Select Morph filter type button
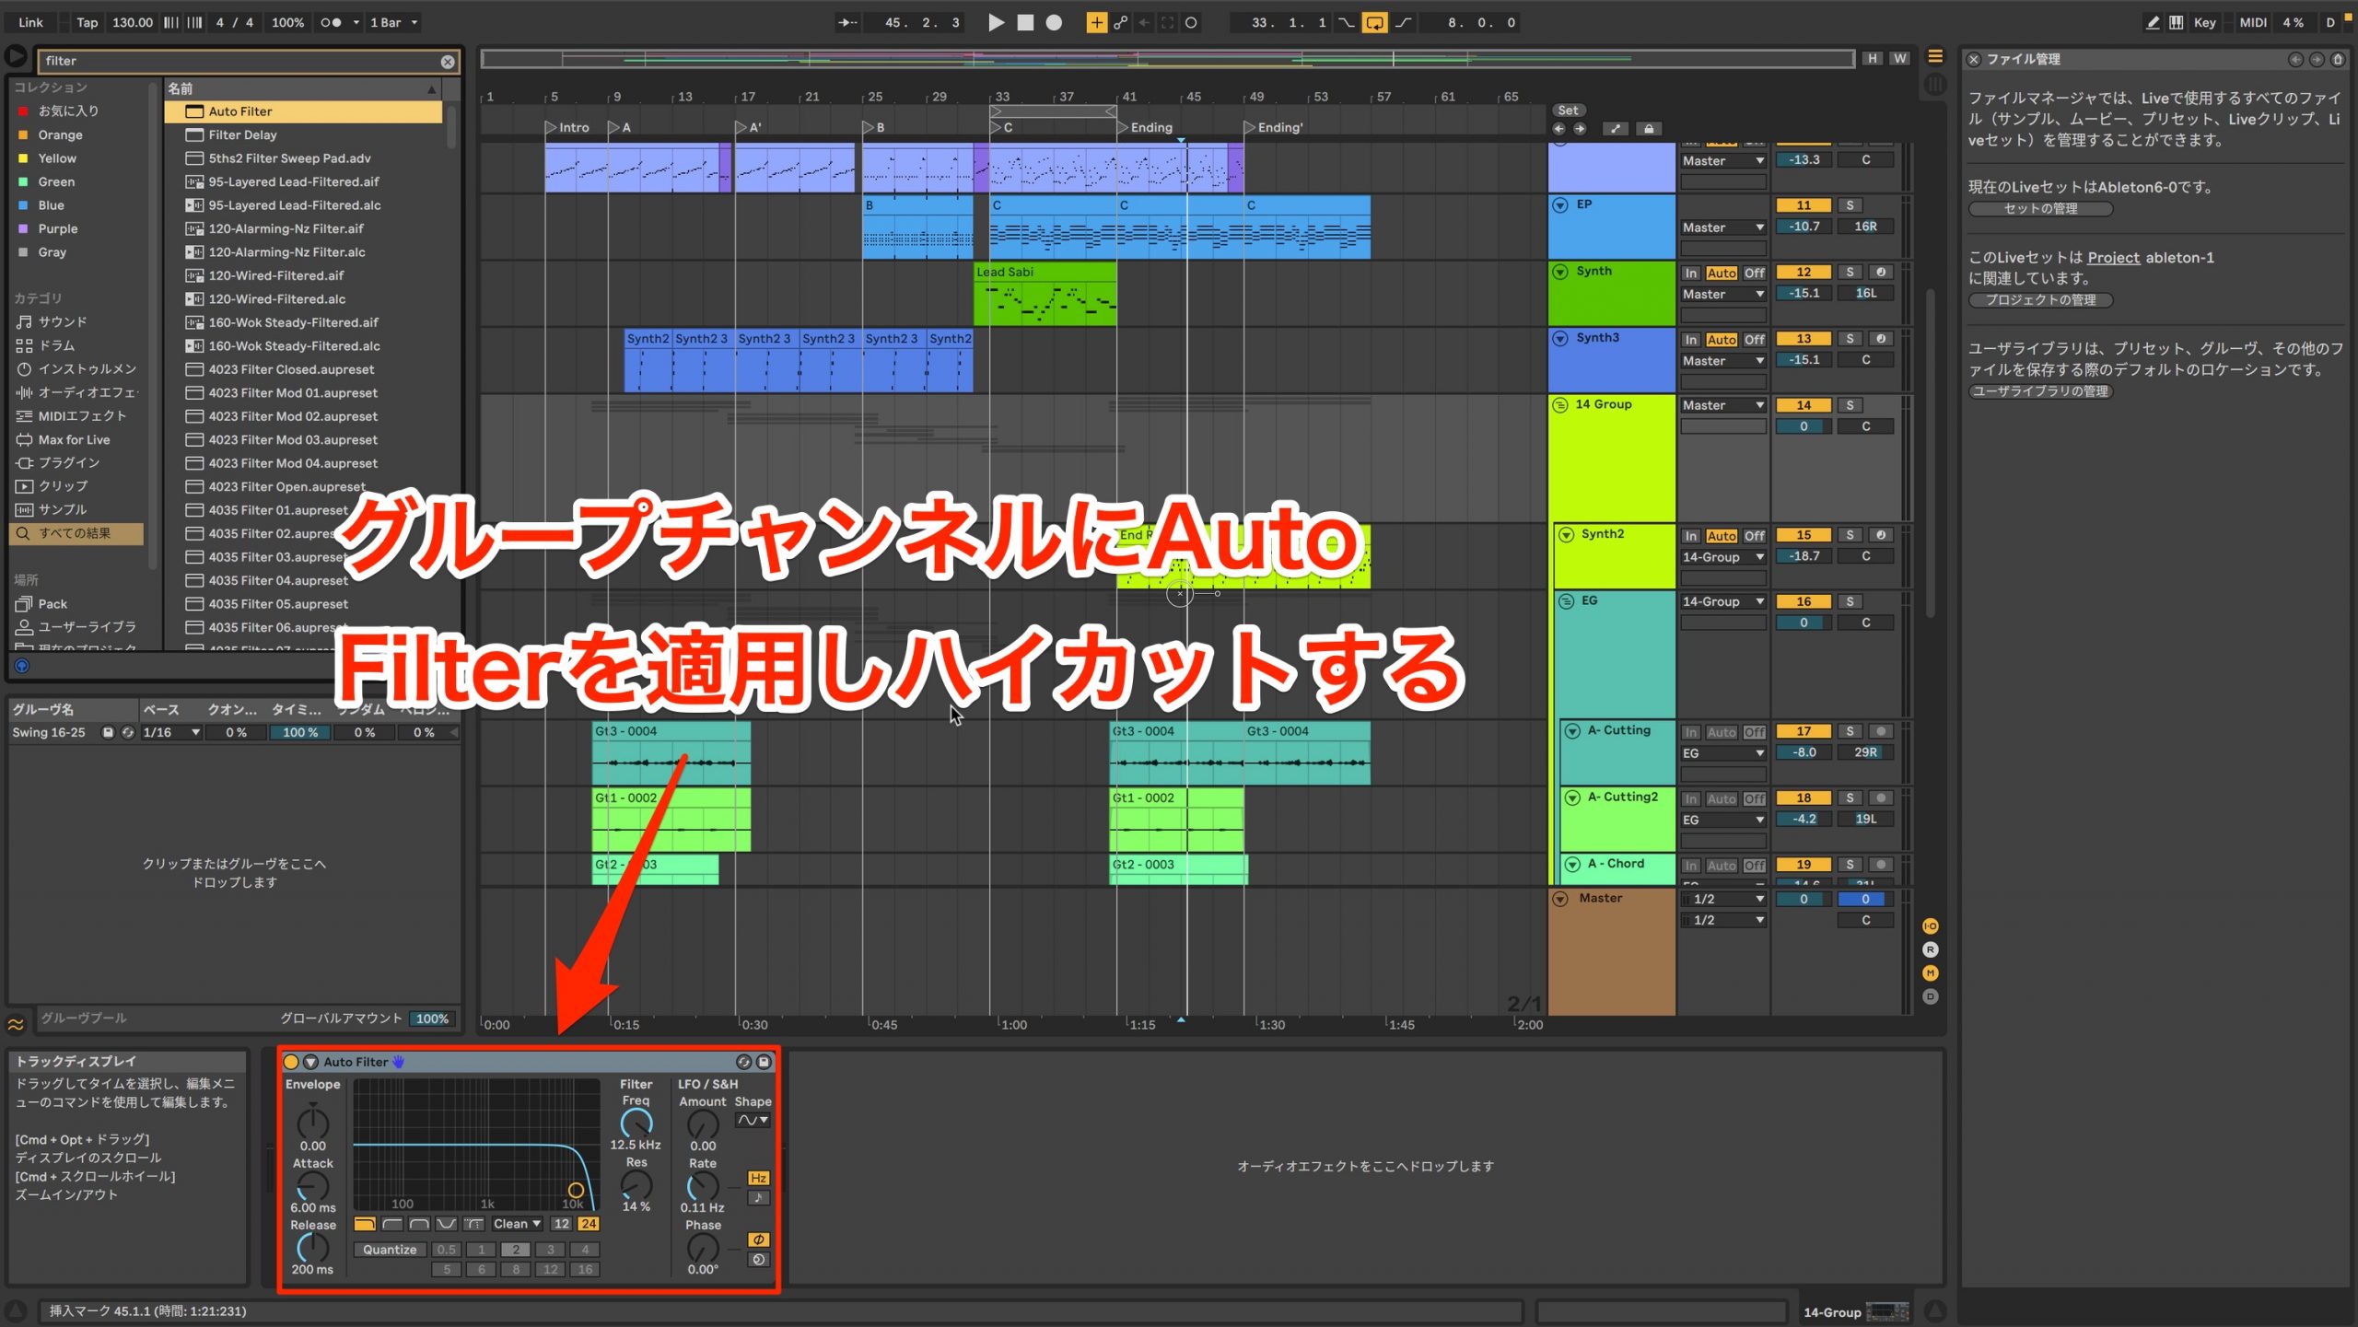The width and height of the screenshot is (2358, 1327). click(x=473, y=1224)
